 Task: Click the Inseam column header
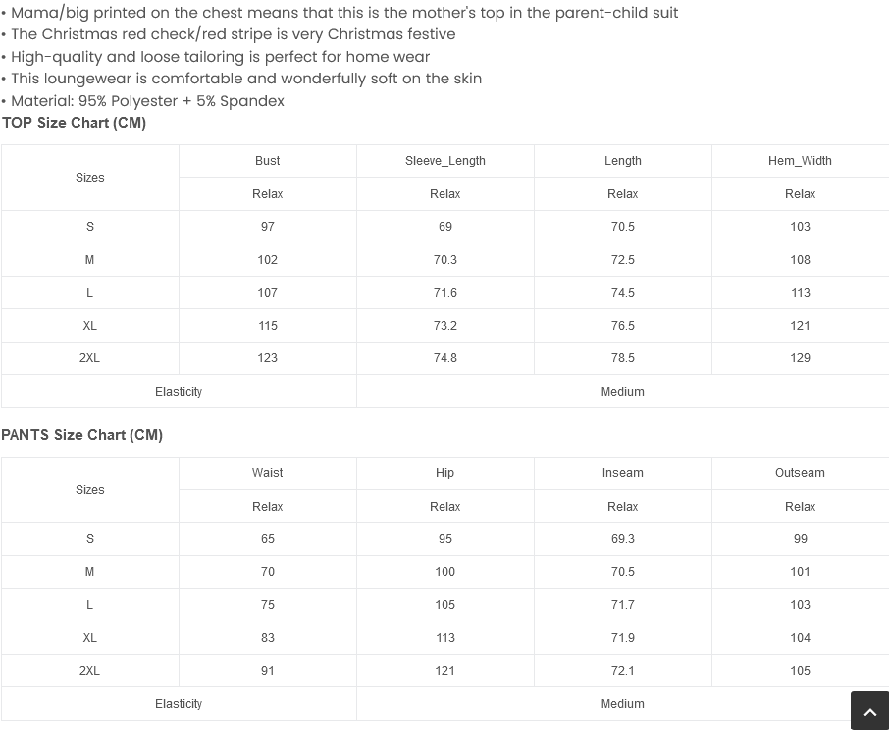622,473
